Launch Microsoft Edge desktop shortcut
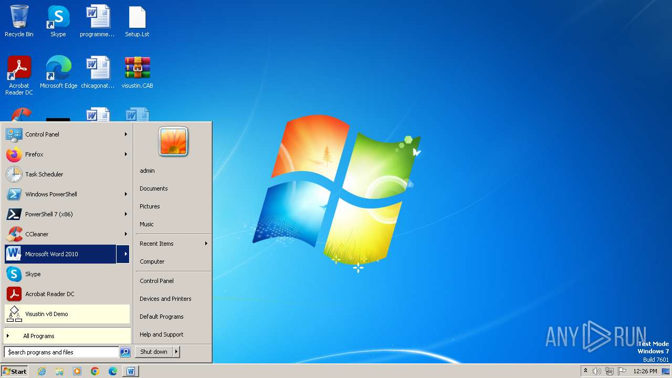Image resolution: width=672 pixels, height=378 pixels. coord(58,72)
